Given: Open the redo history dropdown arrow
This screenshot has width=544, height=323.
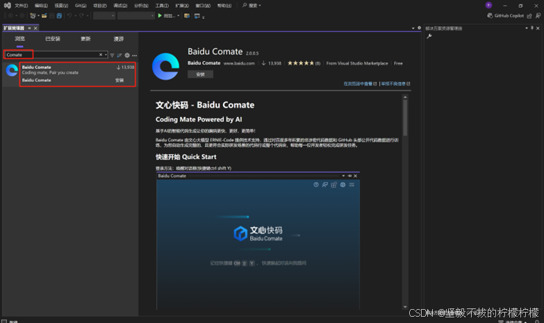Looking at the screenshot, I should [x=87, y=15].
